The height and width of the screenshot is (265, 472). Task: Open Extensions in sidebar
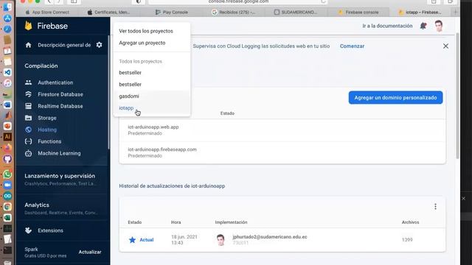(x=51, y=230)
